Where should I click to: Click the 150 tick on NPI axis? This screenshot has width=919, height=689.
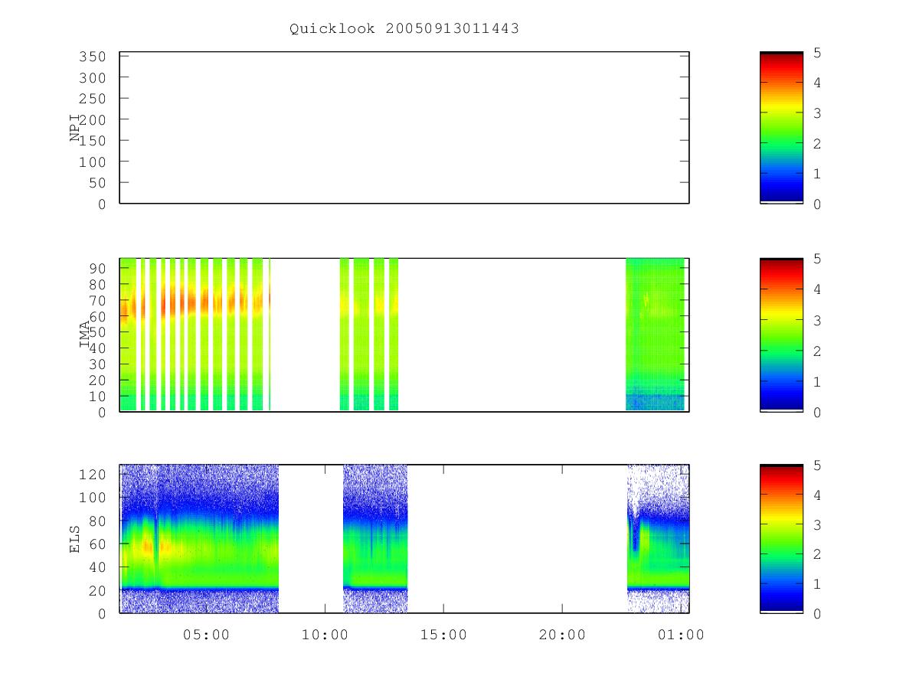(x=91, y=141)
